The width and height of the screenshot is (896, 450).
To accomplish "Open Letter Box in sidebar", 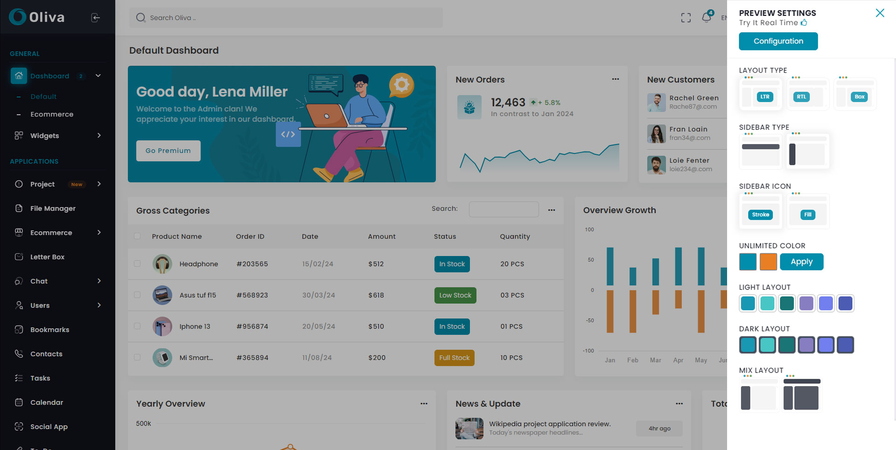I will 47,257.
